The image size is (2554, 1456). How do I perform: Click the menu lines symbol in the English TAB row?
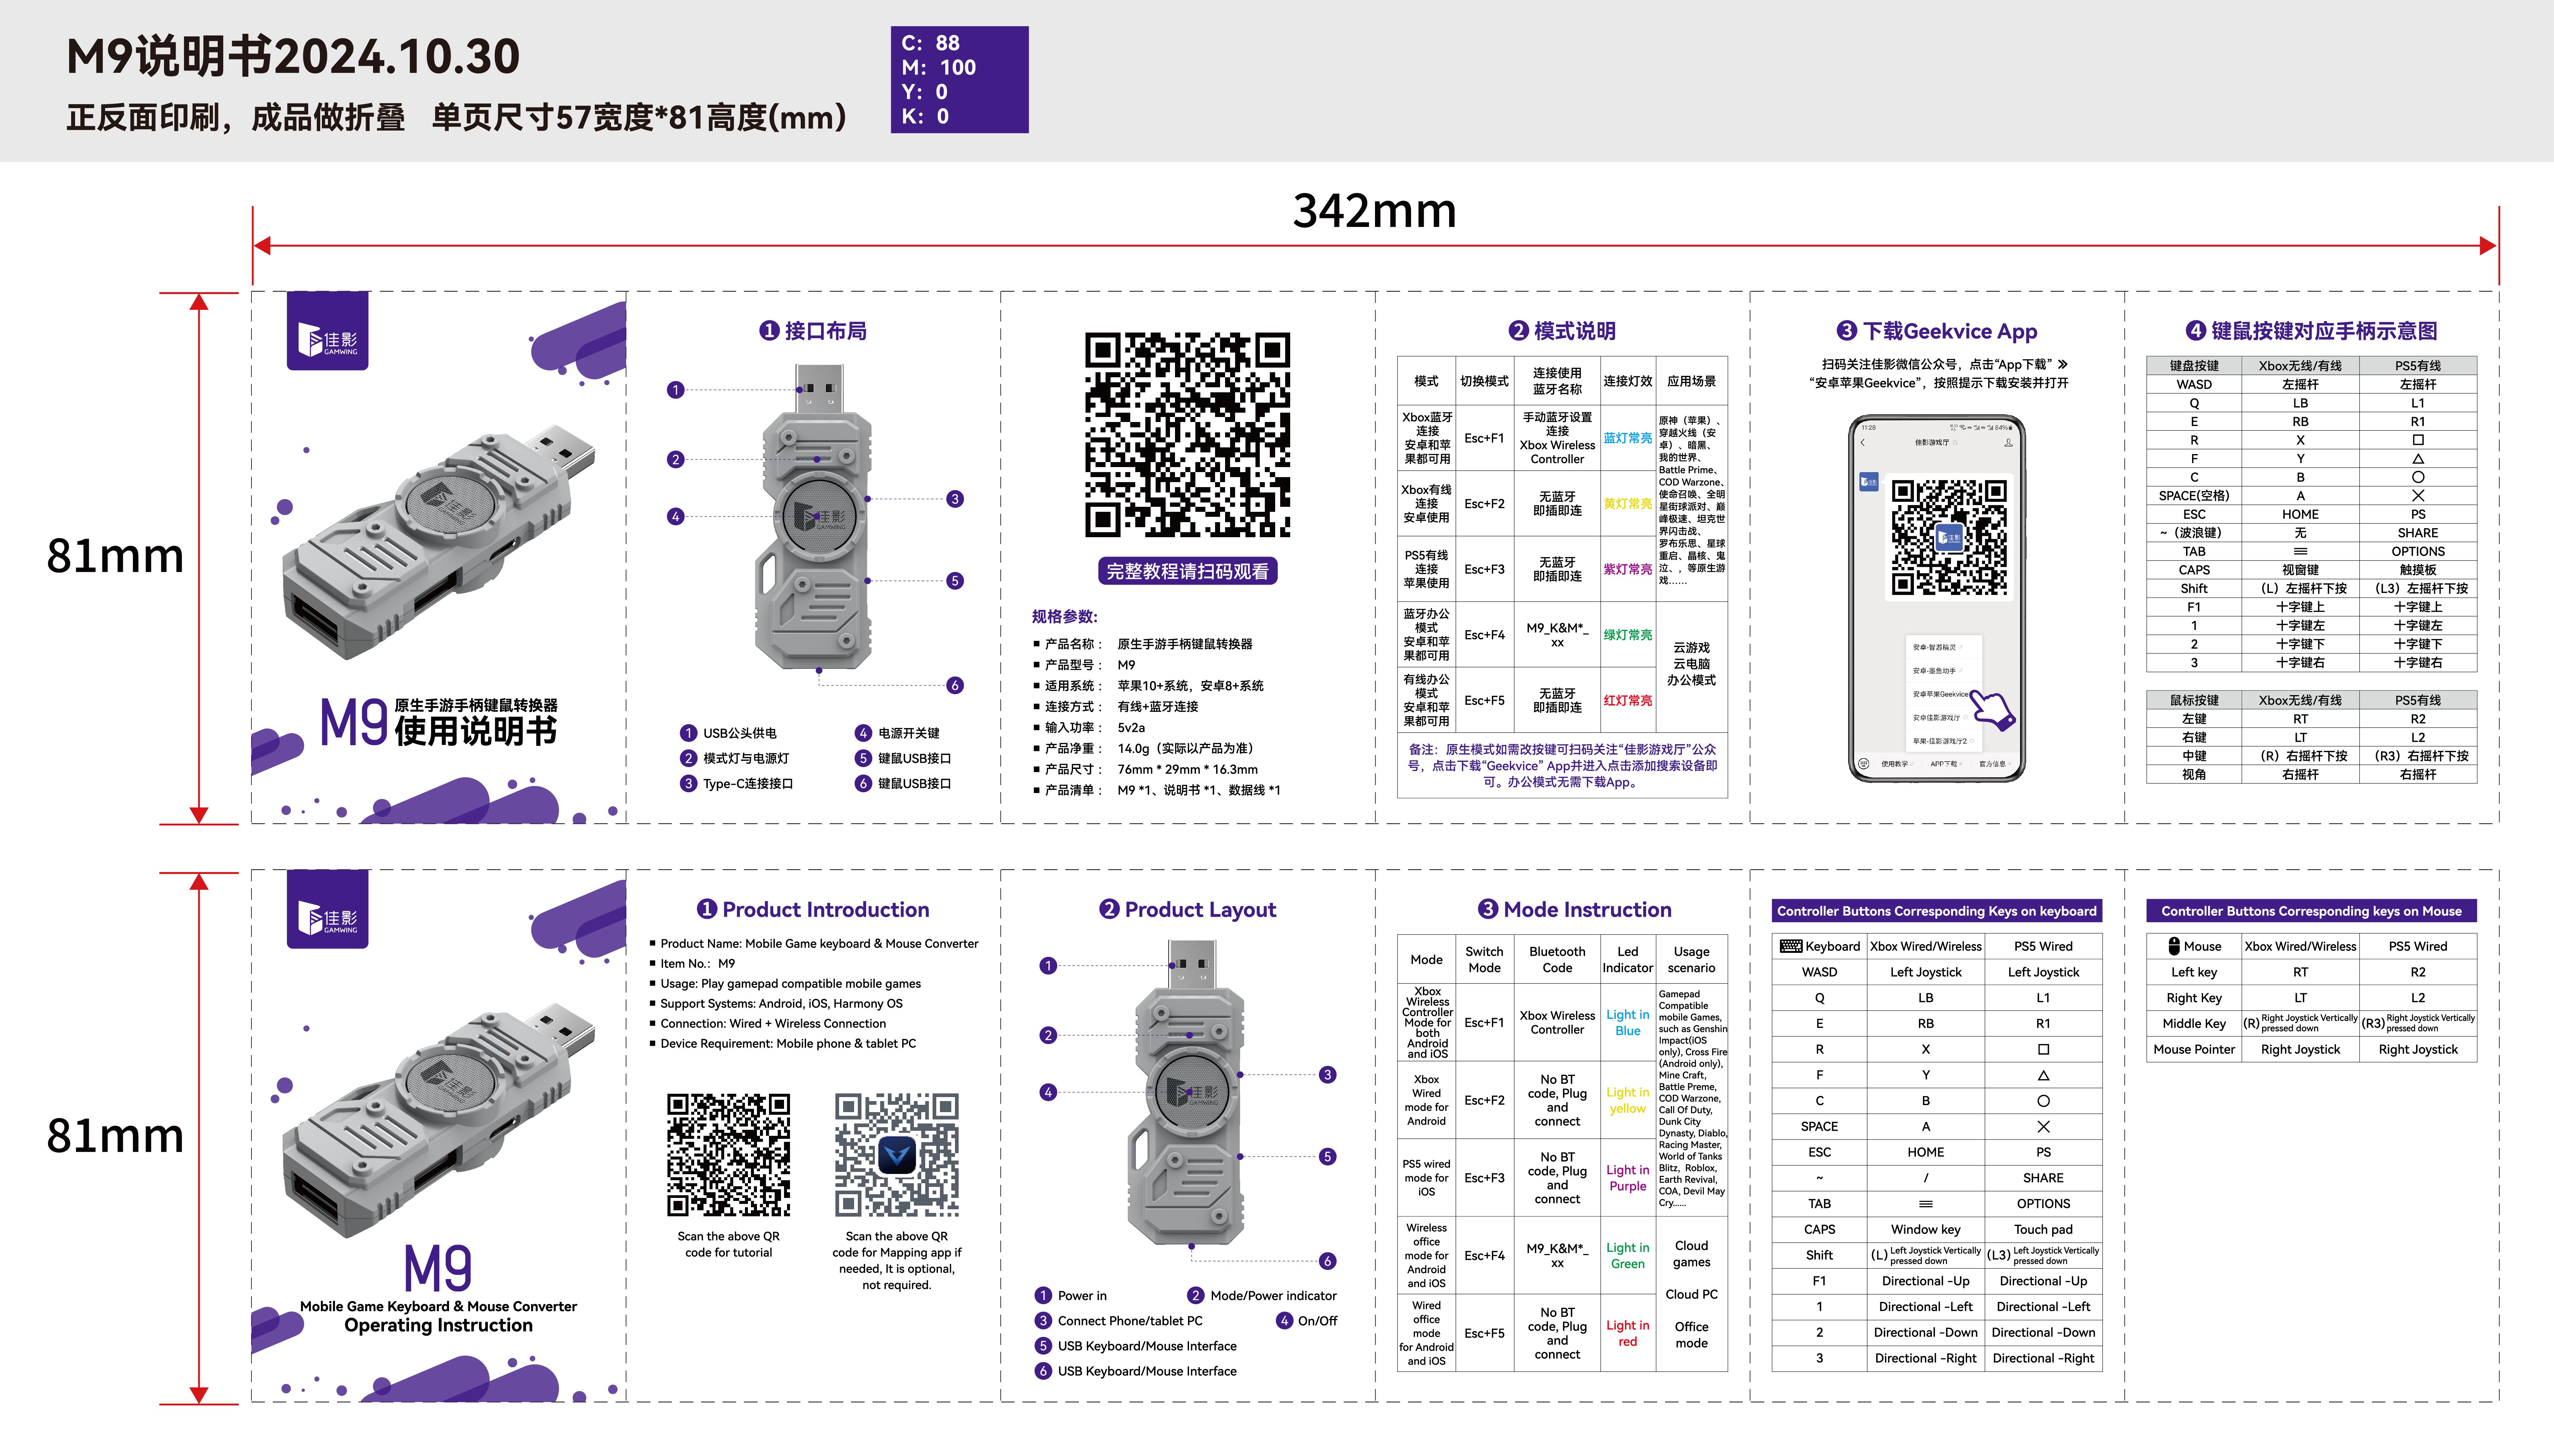point(1926,1204)
